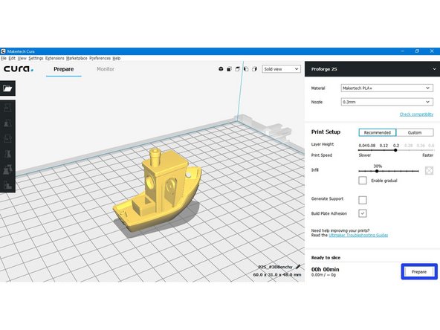Click the job name P2S_#3DBenchy
440x330 pixels.
pos(275,267)
